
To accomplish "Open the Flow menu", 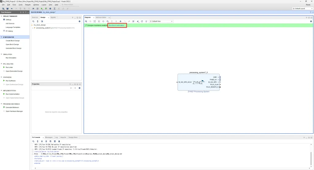I will pyautogui.click(x=14, y=5).
